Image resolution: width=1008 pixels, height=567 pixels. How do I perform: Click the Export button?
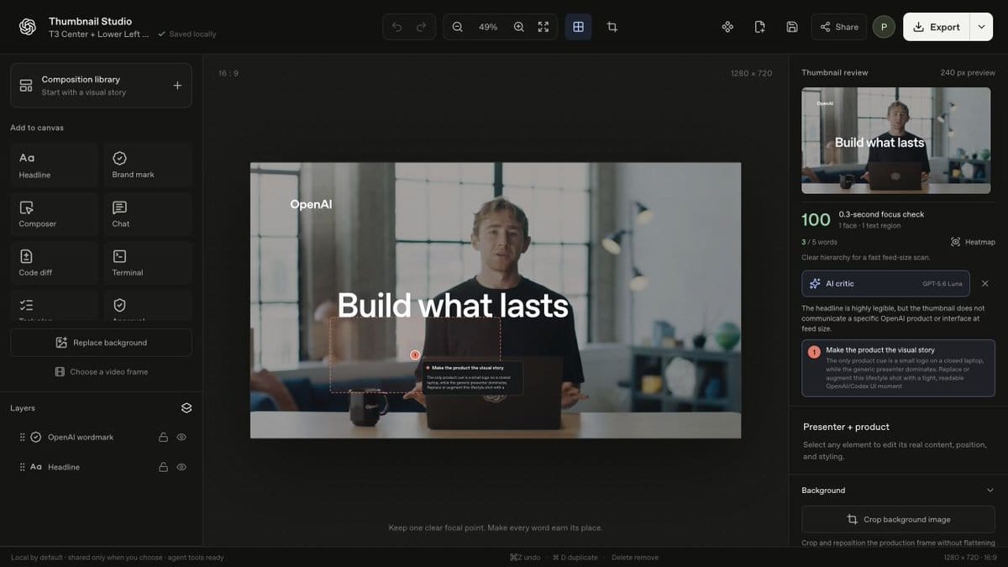(937, 27)
